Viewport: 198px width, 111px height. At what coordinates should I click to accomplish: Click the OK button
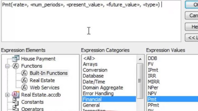coord(192,5)
